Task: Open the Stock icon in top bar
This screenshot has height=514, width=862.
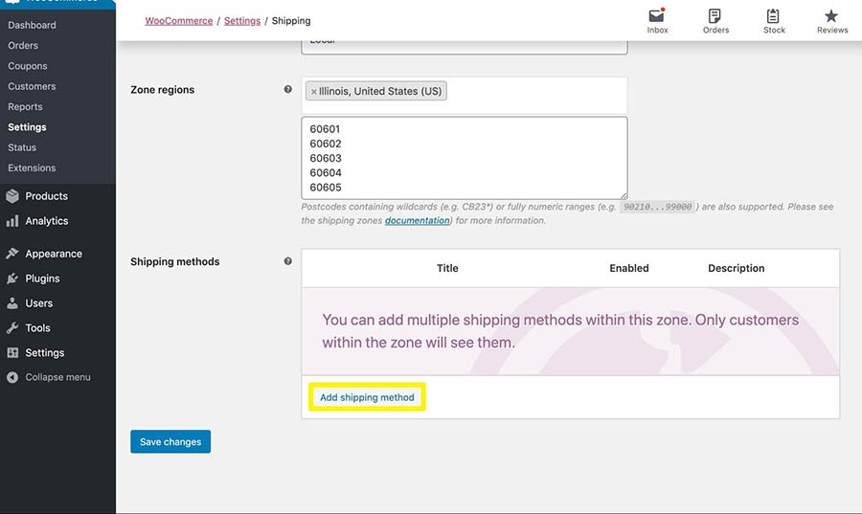Action: point(774,16)
